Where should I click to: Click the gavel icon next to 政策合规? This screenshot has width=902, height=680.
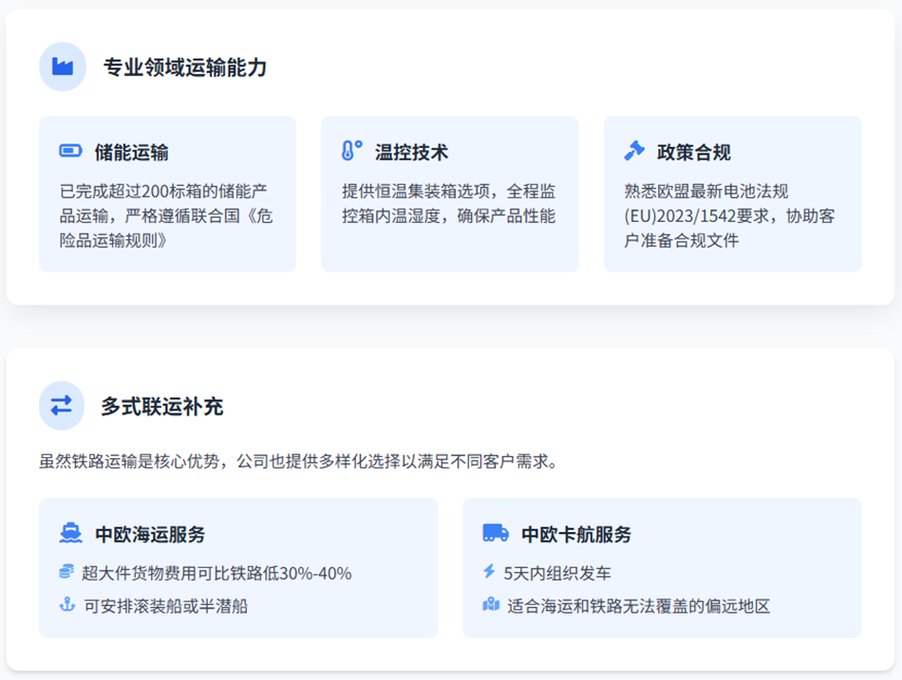tap(634, 152)
